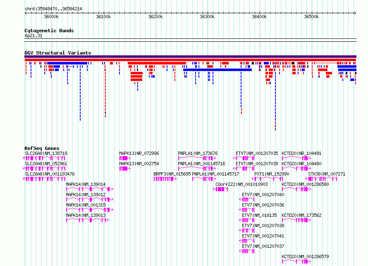
Task: Click the 36400k ruler tick label
Action: pyautogui.click(x=259, y=17)
